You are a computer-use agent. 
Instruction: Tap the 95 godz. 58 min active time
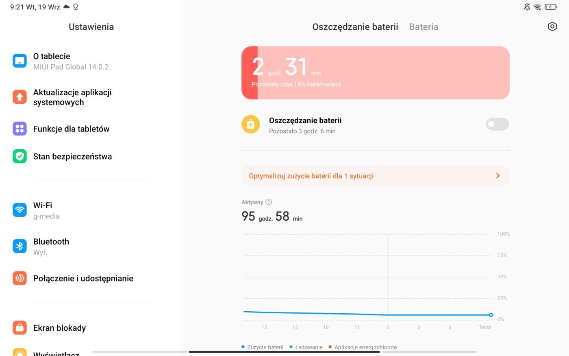tap(272, 216)
